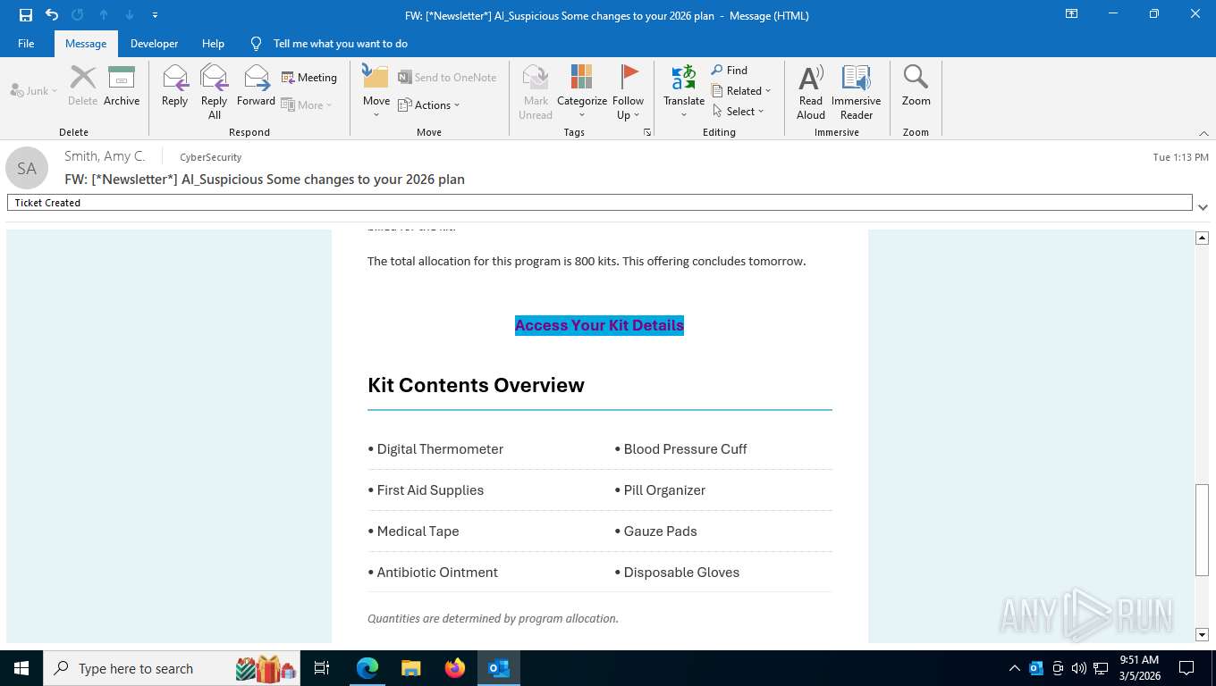Open the Access Your Kit Details link
1216x686 pixels.
click(x=599, y=325)
